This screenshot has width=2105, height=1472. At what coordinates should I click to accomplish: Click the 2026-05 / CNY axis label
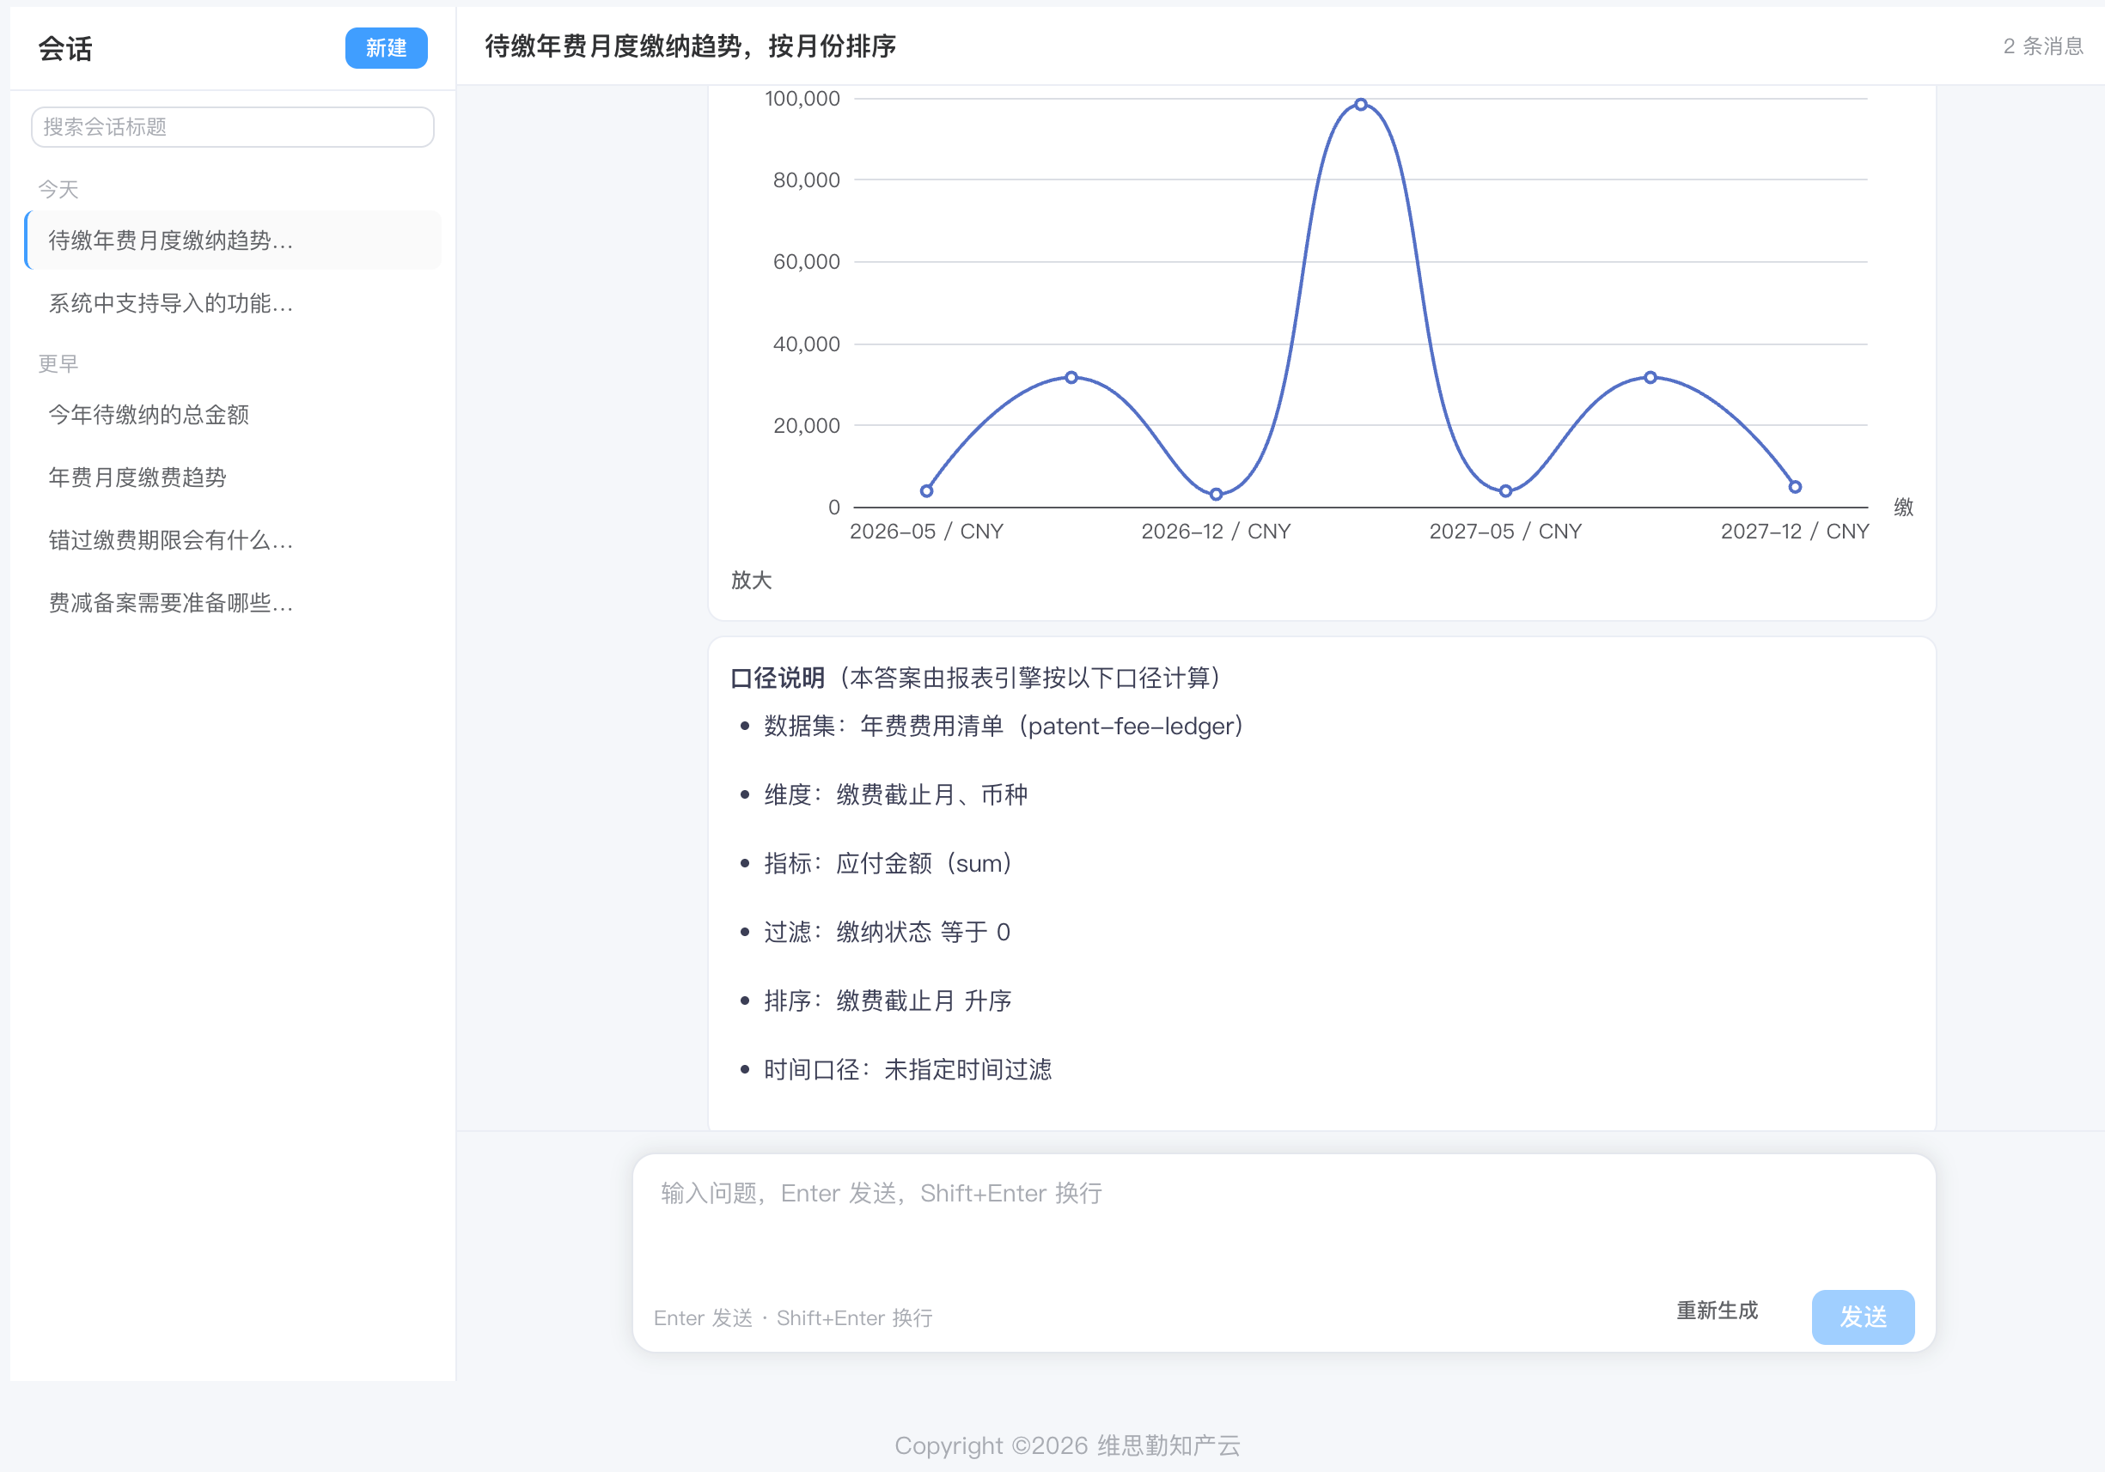(x=927, y=531)
